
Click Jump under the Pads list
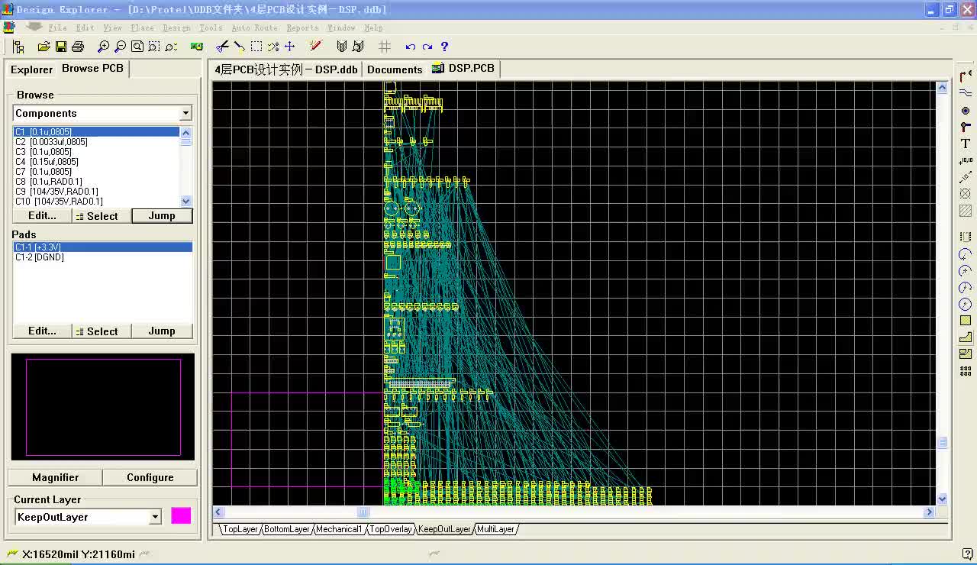click(162, 331)
